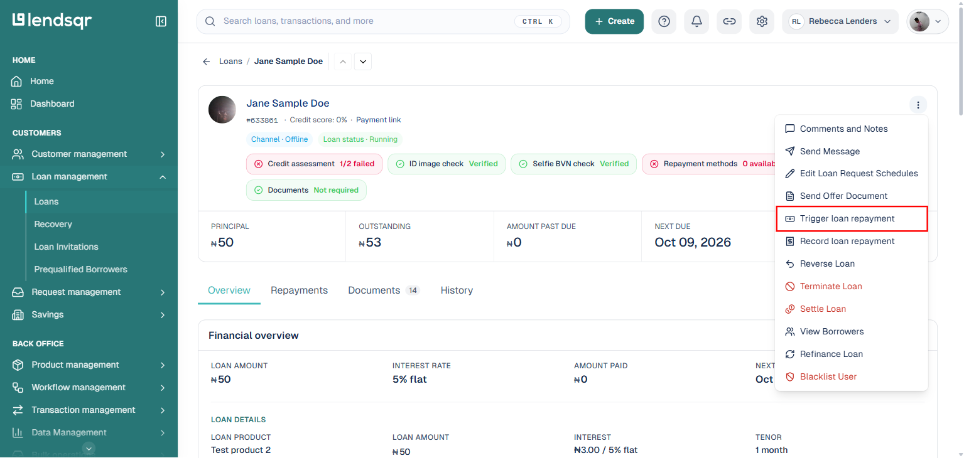
Task: Switch to Repayments tab
Action: click(299, 290)
